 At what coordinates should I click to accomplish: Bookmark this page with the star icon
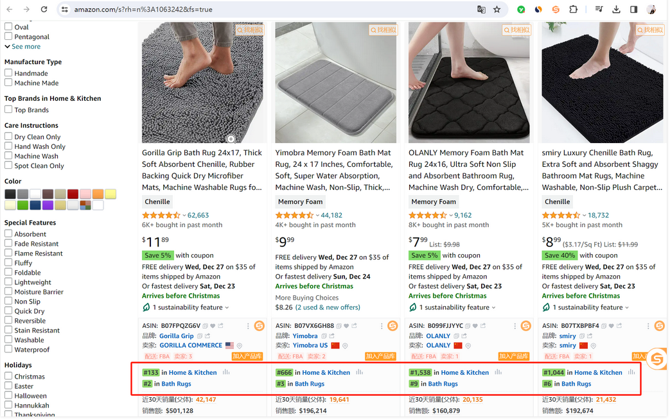[x=497, y=10]
